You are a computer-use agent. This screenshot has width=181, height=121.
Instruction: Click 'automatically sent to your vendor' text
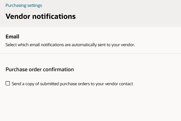click(x=103, y=45)
